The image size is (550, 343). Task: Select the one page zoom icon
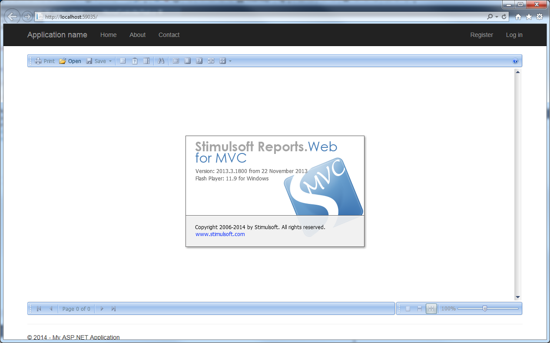click(x=408, y=309)
